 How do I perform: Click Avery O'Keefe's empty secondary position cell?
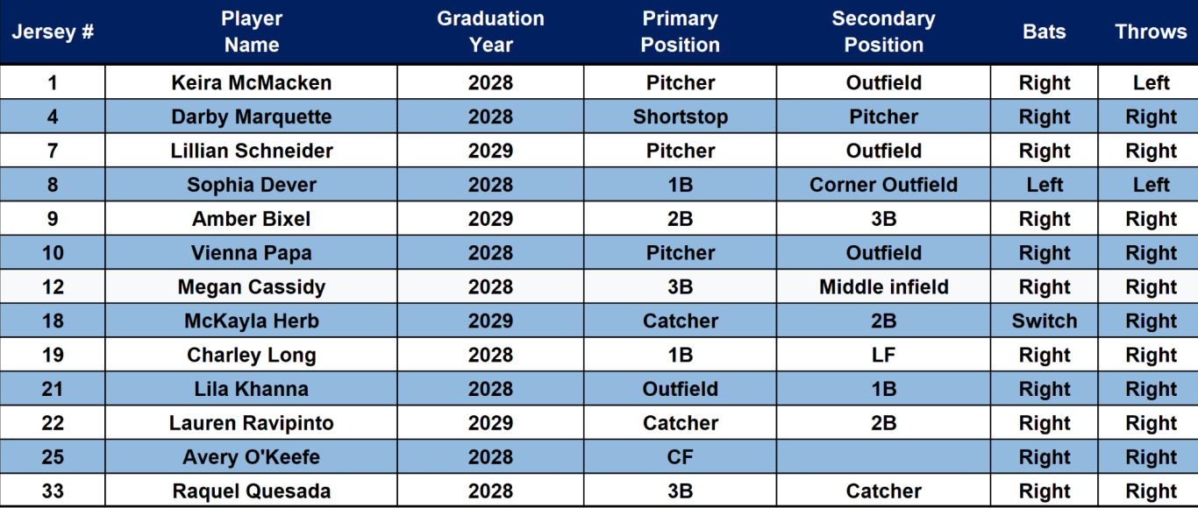click(x=883, y=457)
